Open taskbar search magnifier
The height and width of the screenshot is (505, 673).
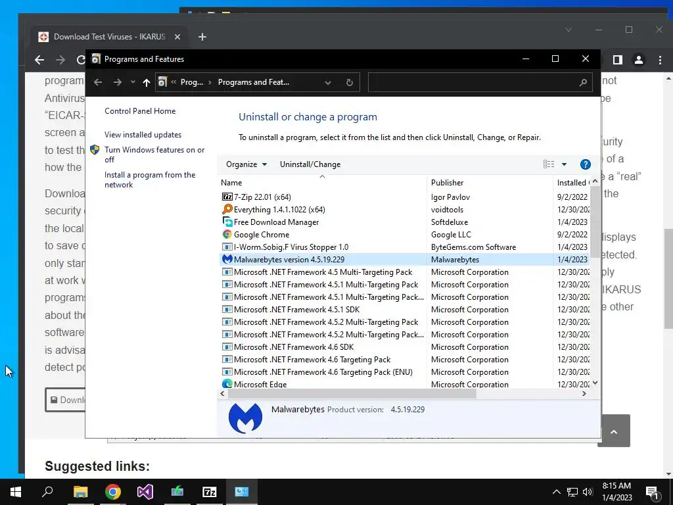point(47,492)
